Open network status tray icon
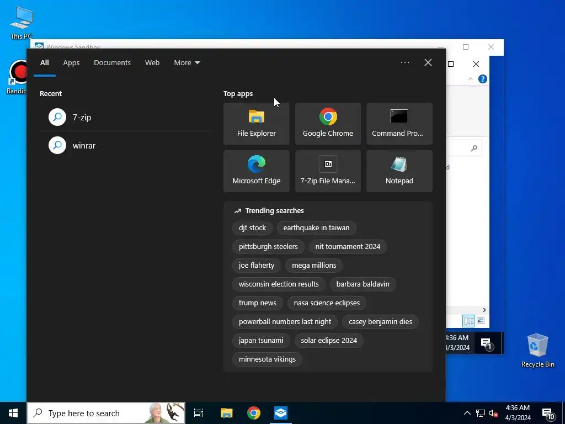This screenshot has height=424, width=565. click(481, 413)
